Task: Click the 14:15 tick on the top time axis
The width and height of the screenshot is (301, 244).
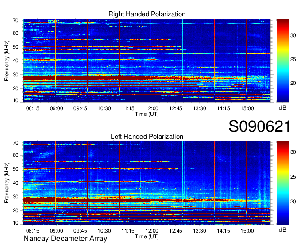Action: pyautogui.click(x=224, y=108)
